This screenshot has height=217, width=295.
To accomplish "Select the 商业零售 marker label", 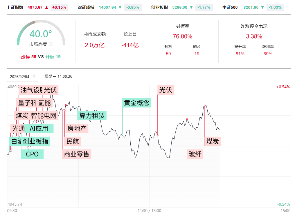I will click(x=77, y=154).
